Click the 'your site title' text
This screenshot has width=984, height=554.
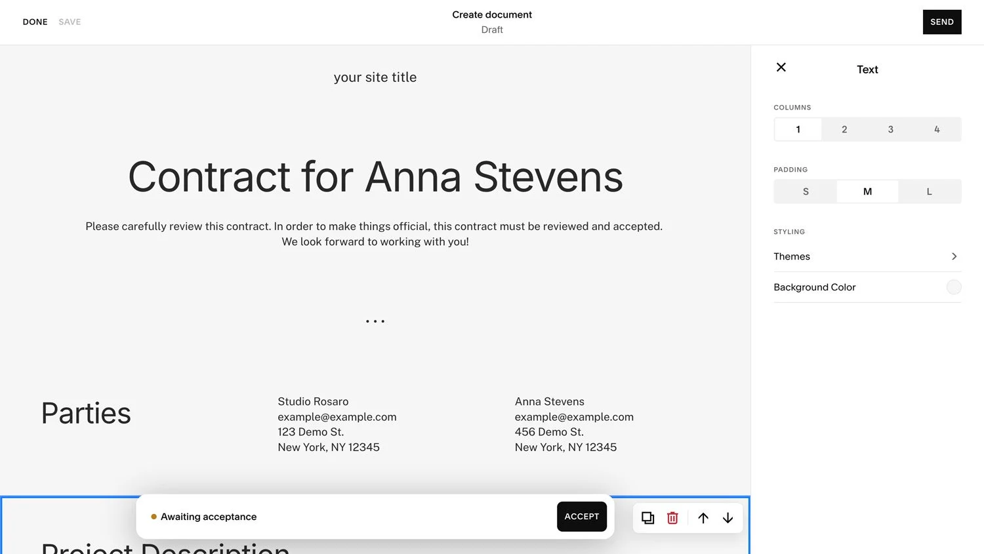pos(375,77)
